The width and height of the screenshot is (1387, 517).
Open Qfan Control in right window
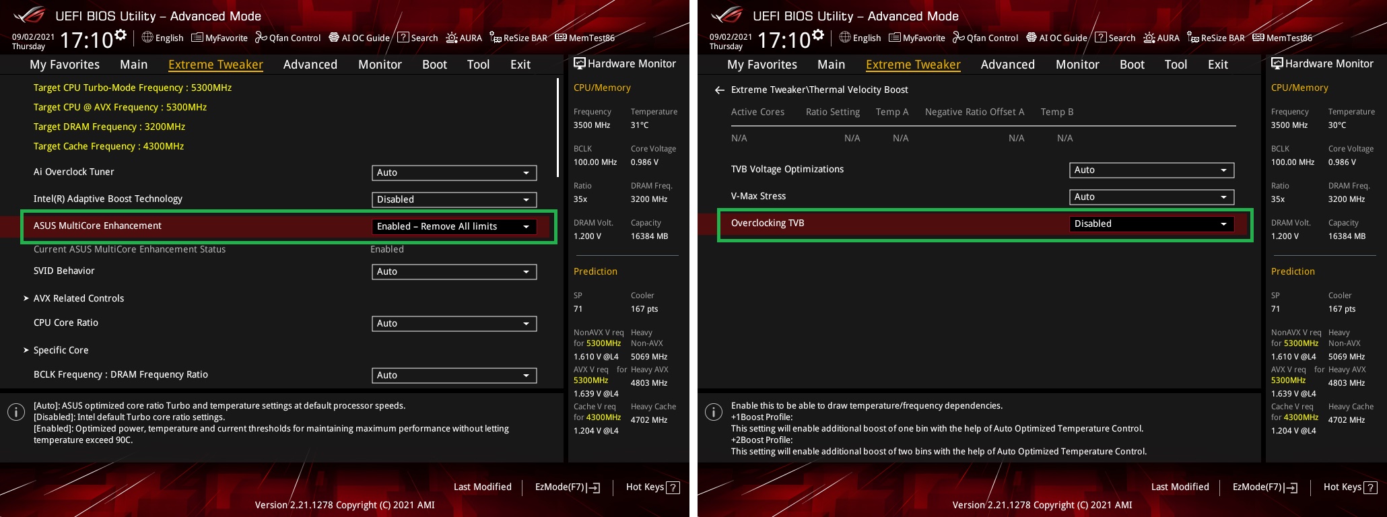point(985,38)
